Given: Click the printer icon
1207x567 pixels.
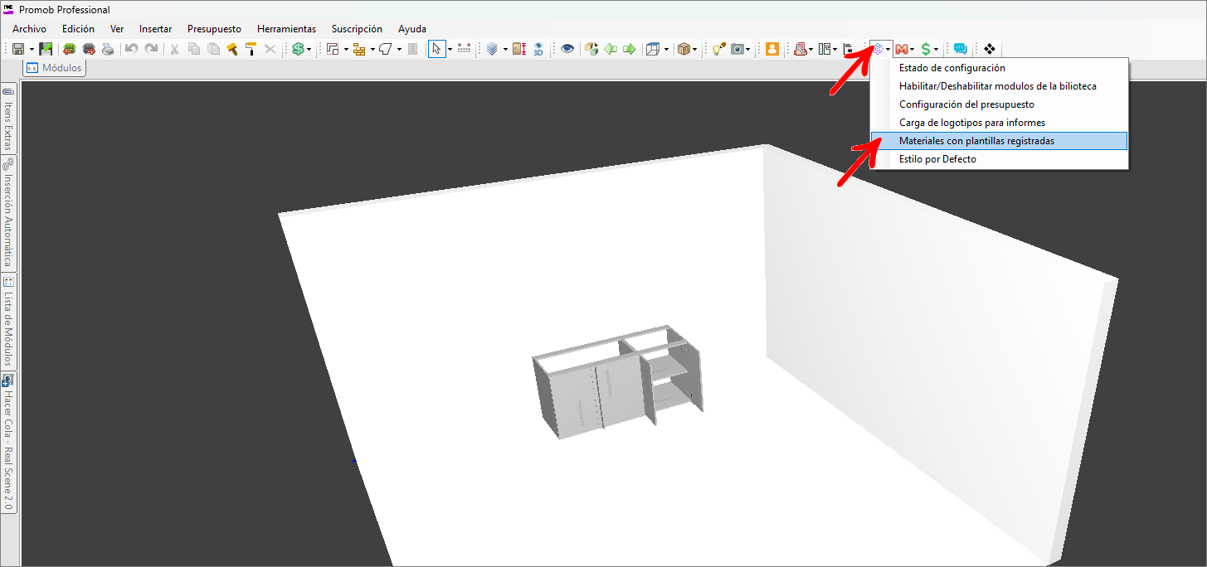Looking at the screenshot, I should click(x=107, y=49).
